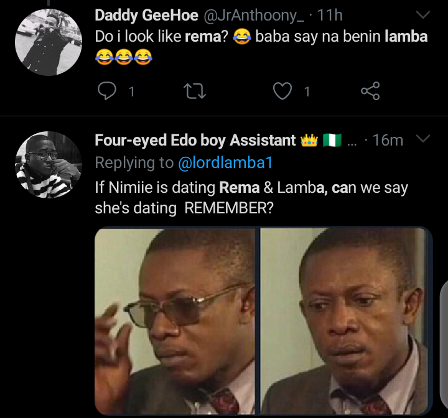Open Four-eyed Edo boy Assistant's avatar
This screenshot has height=418, width=448.
48,165
